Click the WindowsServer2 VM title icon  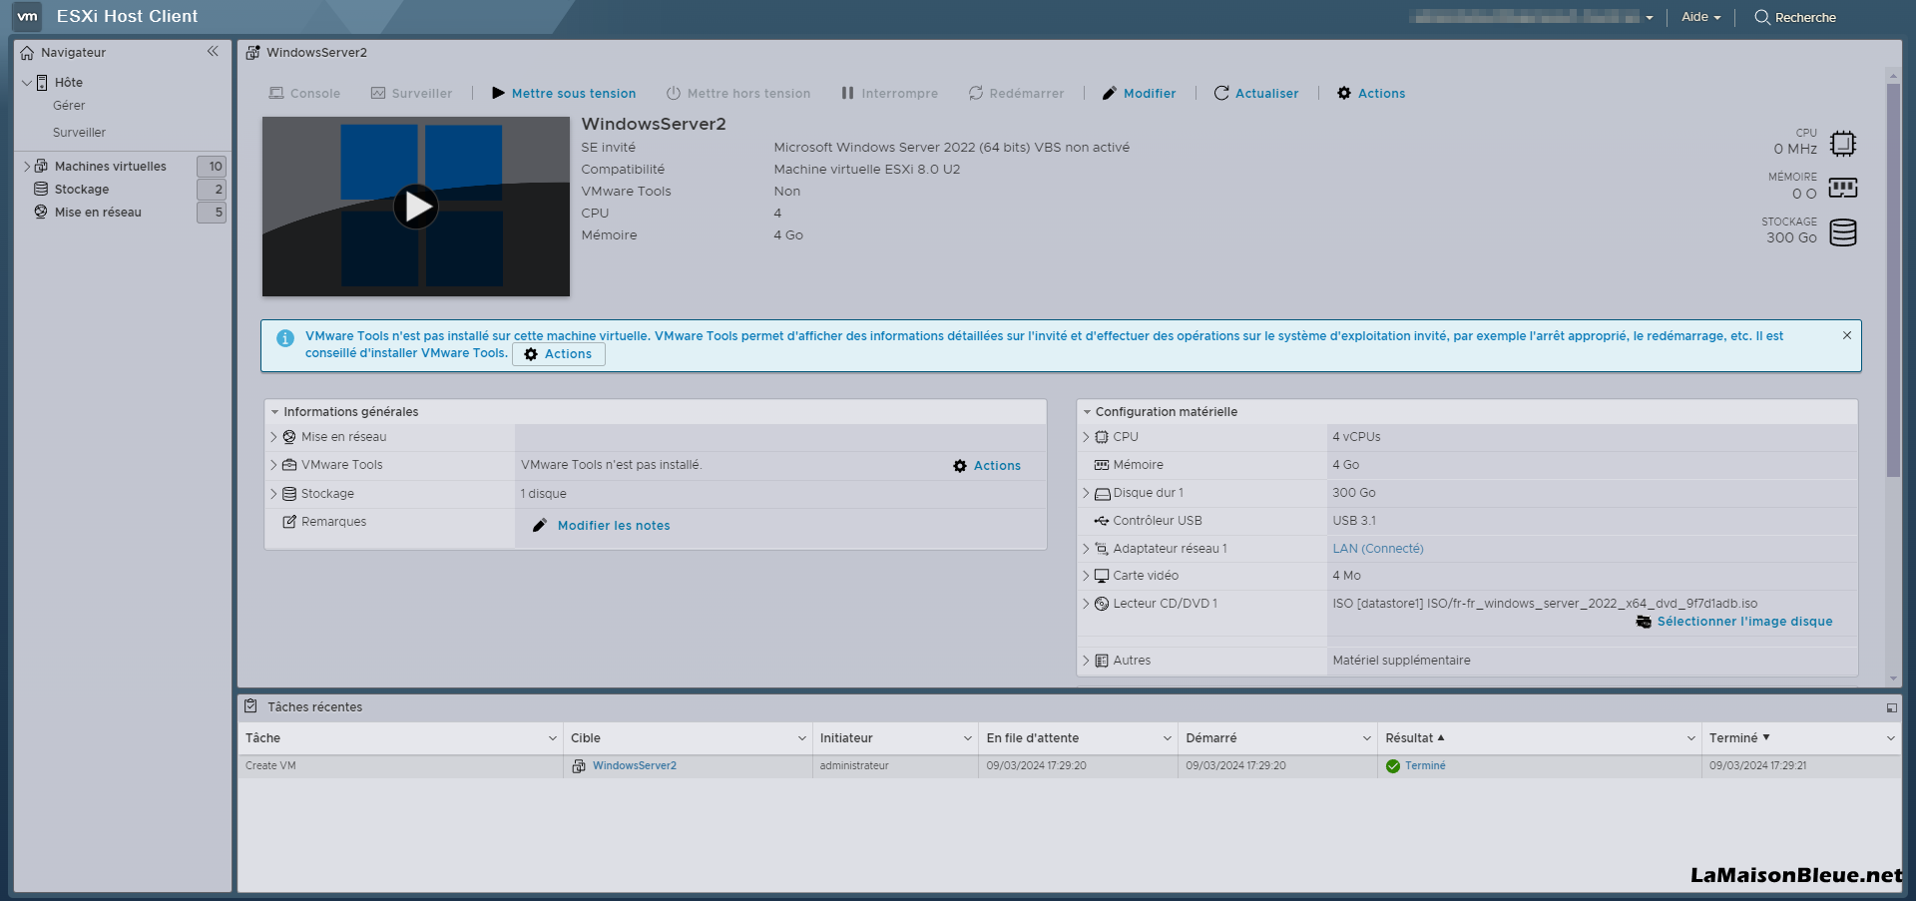click(252, 52)
